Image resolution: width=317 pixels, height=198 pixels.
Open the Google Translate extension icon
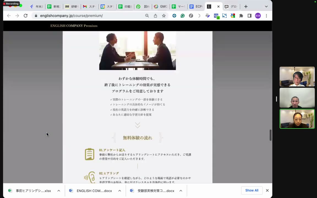point(233,16)
